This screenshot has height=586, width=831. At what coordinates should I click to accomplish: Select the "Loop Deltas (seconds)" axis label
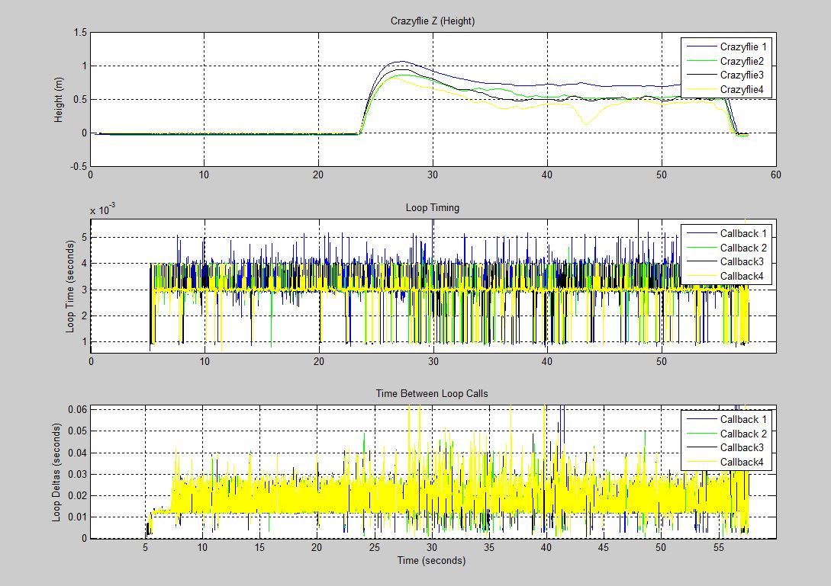57,472
